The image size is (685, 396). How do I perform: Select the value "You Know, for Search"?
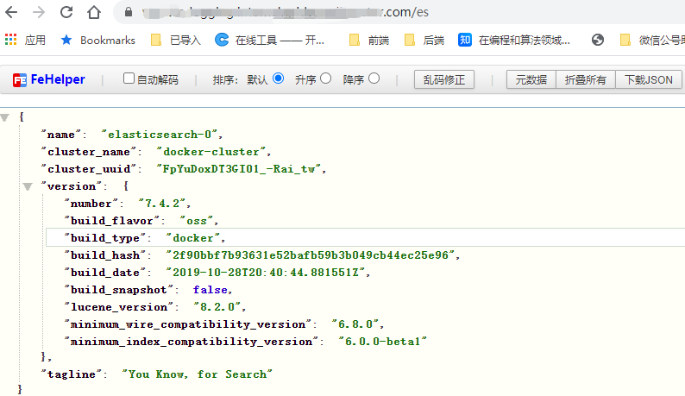click(197, 374)
